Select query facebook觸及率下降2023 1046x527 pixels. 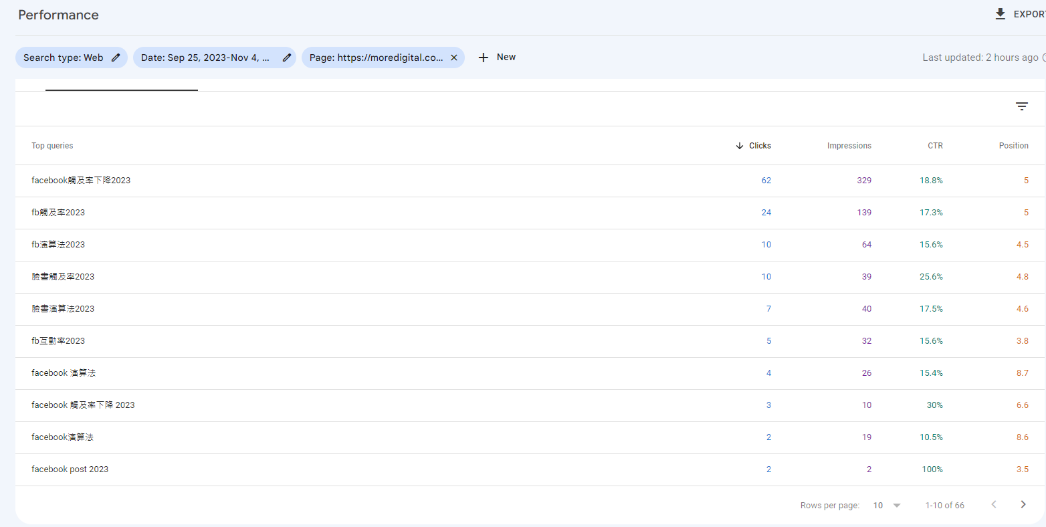point(81,181)
